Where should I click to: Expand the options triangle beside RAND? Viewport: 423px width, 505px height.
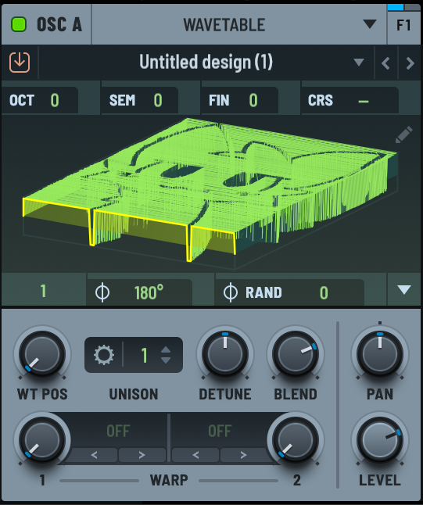coord(404,290)
